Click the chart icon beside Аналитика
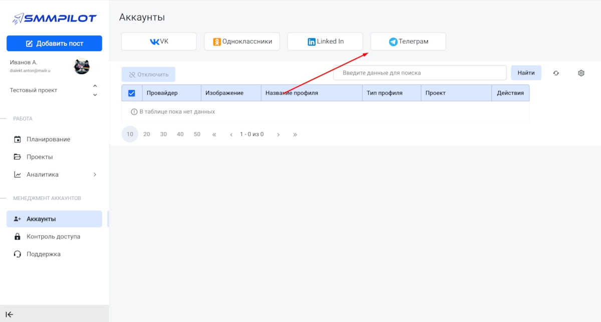 (x=18, y=174)
